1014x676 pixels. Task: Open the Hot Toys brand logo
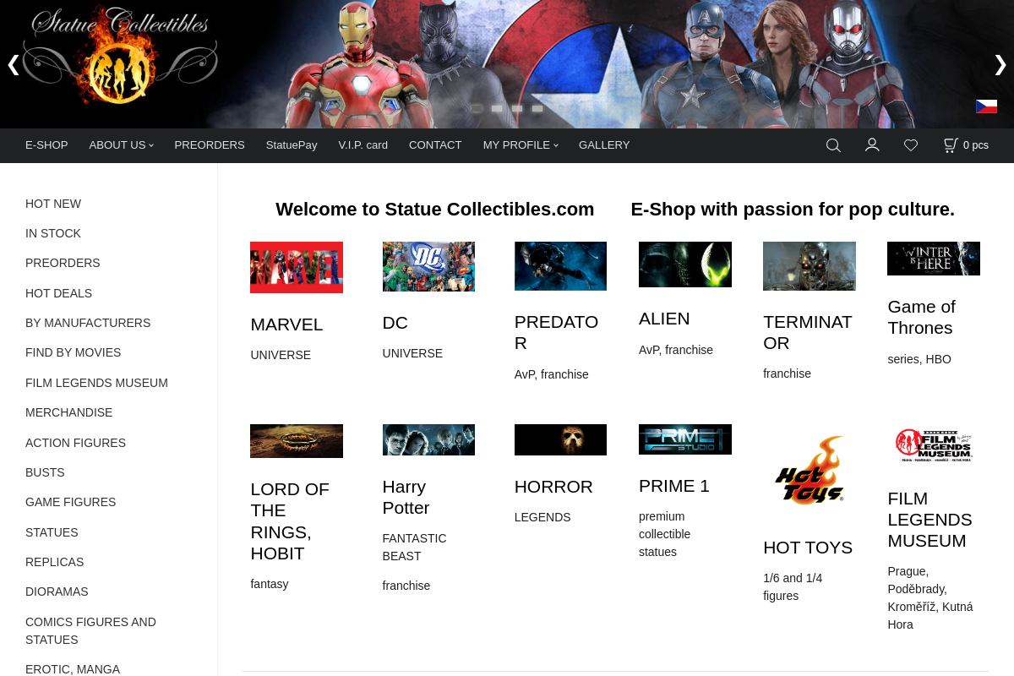809,470
